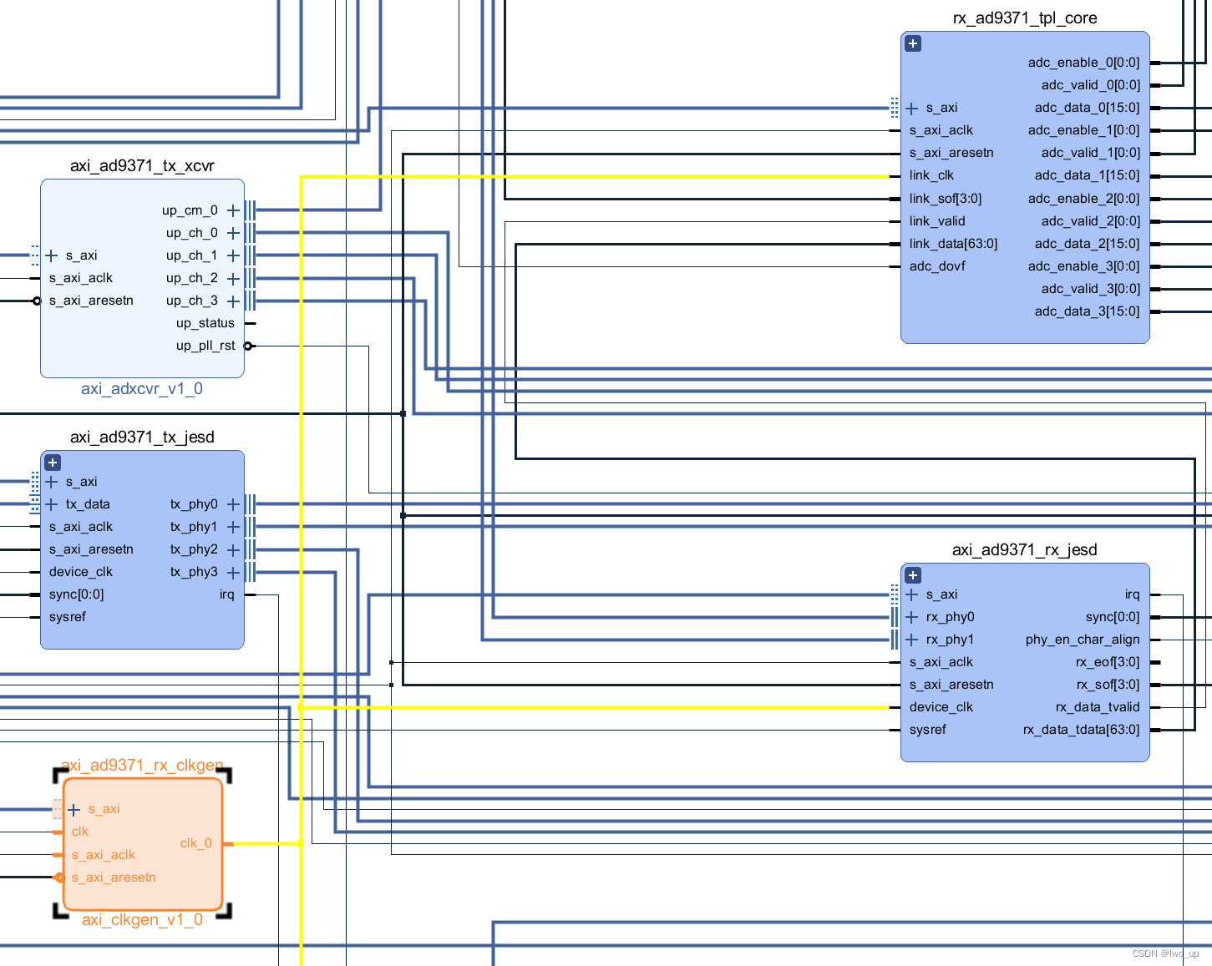Select the rx_ad9371_tpl_core block title
1212x966 pixels.
coord(1025,18)
